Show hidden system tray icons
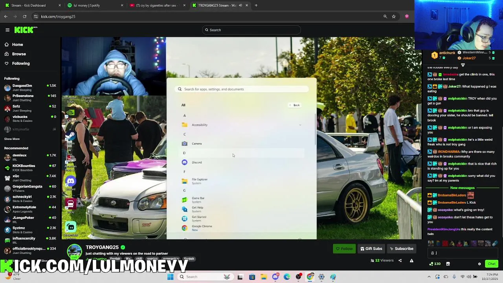This screenshot has width=503, height=283. [x=429, y=277]
